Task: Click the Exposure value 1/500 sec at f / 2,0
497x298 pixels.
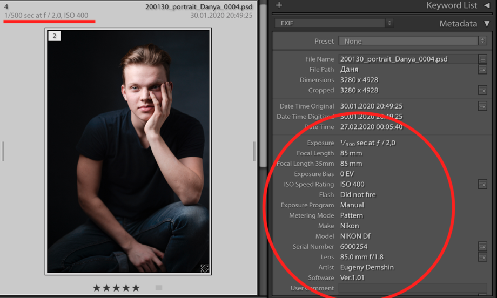Action: pos(368,143)
